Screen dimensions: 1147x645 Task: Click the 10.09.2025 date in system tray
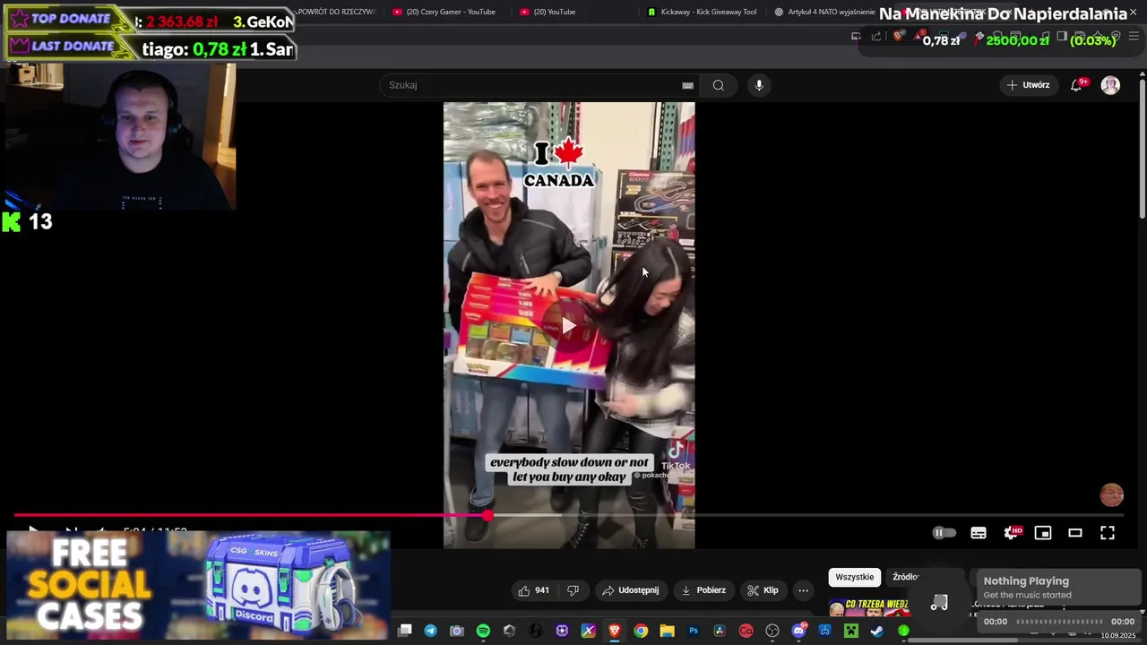coord(1118,635)
